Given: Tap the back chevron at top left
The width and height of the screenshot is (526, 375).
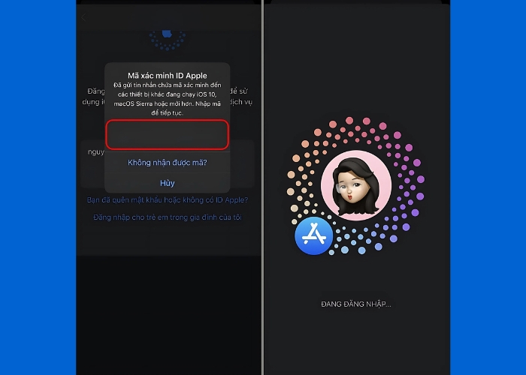Looking at the screenshot, I should pyautogui.click(x=83, y=17).
